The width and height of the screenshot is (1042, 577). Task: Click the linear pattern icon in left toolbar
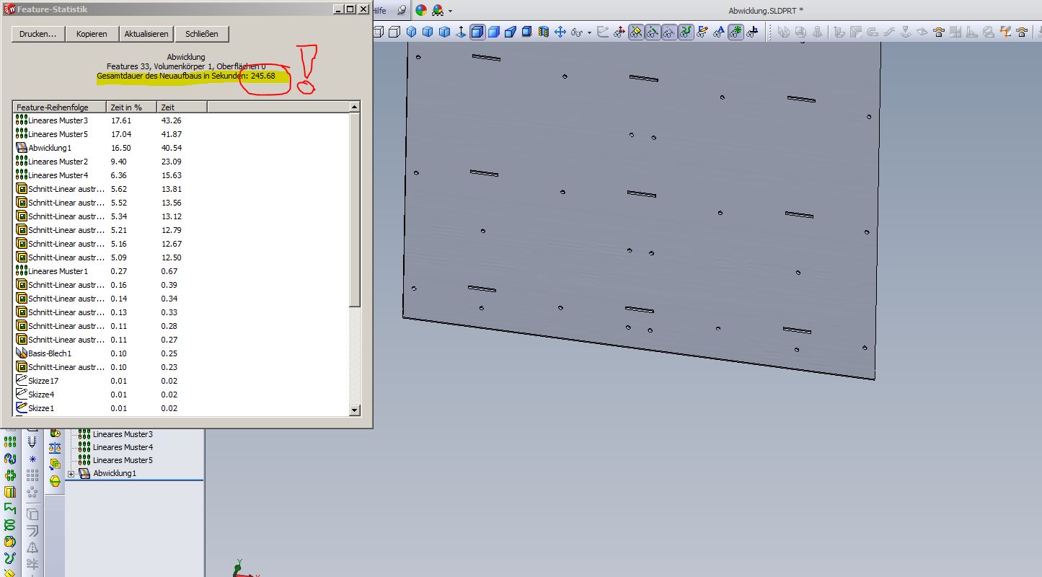[x=10, y=441]
